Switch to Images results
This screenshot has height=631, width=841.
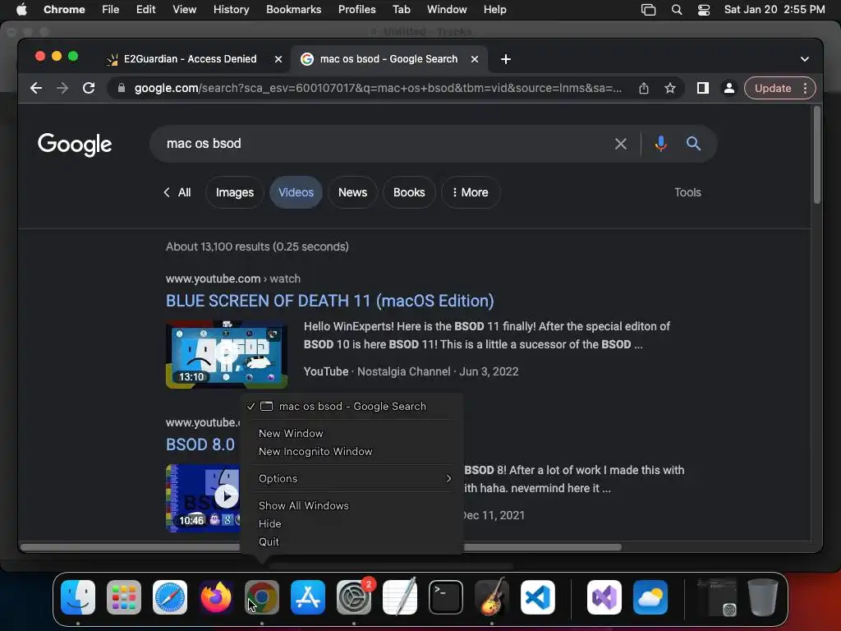(x=235, y=192)
